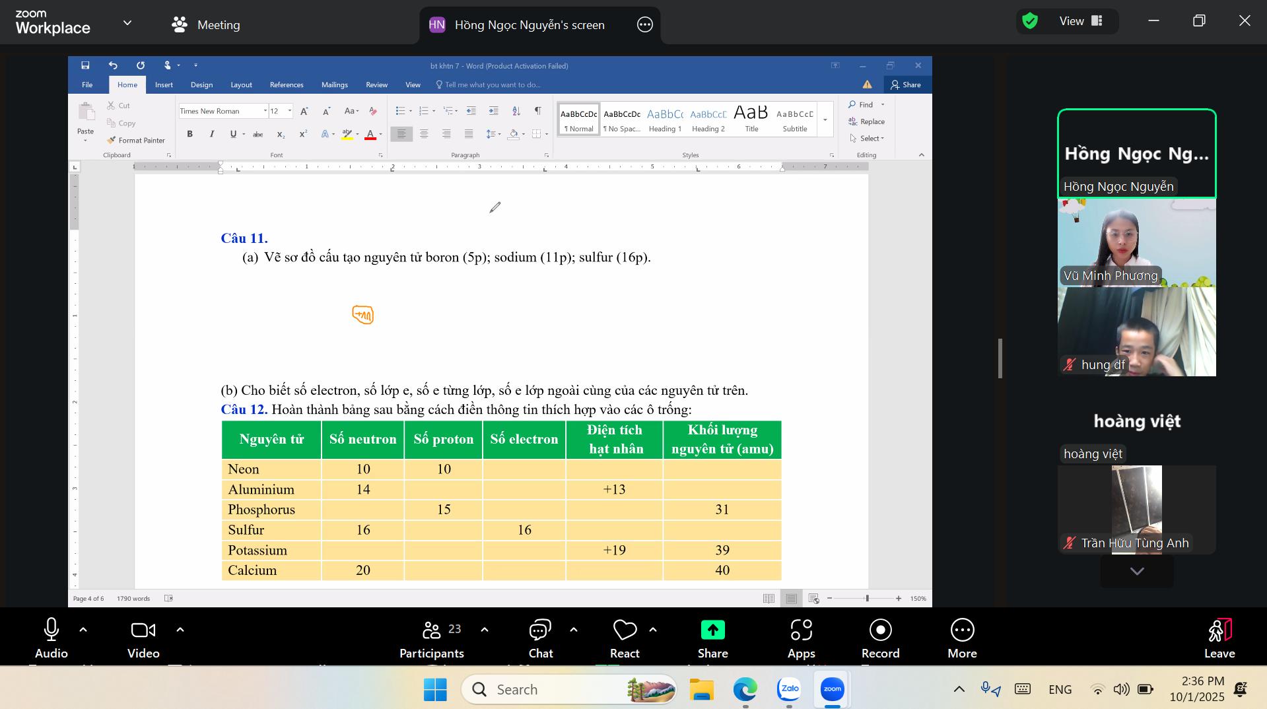
Task: Click the Windows taskbar Search box
Action: coord(568,689)
